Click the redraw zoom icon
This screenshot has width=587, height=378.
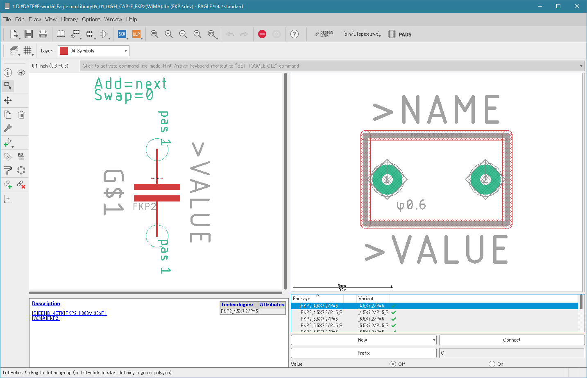click(x=197, y=34)
